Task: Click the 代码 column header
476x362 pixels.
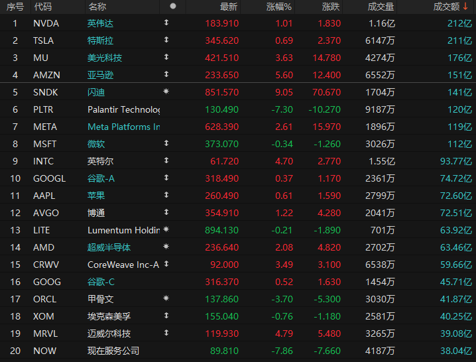Action: 43,7
